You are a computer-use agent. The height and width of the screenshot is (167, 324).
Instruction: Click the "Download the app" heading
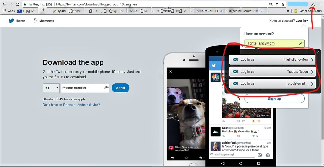(x=73, y=62)
